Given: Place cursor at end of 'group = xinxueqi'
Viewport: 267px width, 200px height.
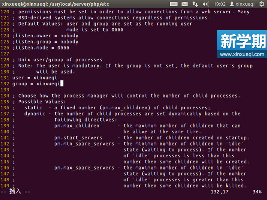Looking at the screenshot, I should (x=61, y=84).
